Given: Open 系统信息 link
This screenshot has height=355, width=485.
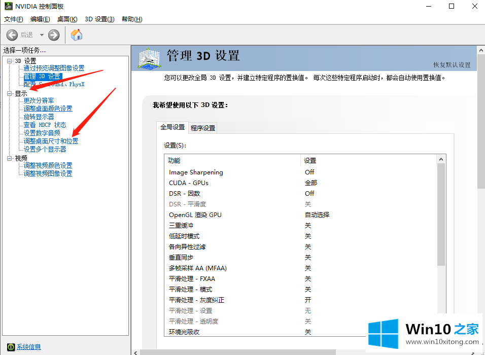Looking at the screenshot, I should [x=29, y=347].
